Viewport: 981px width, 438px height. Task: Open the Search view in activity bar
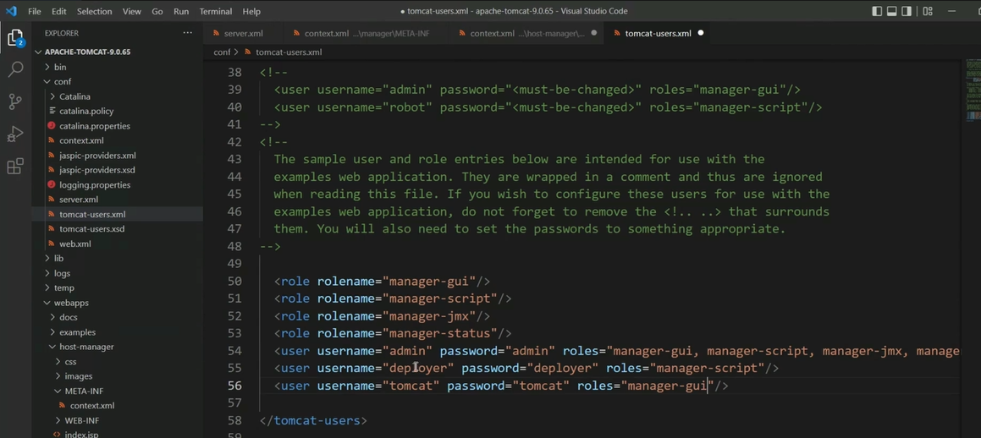15,69
